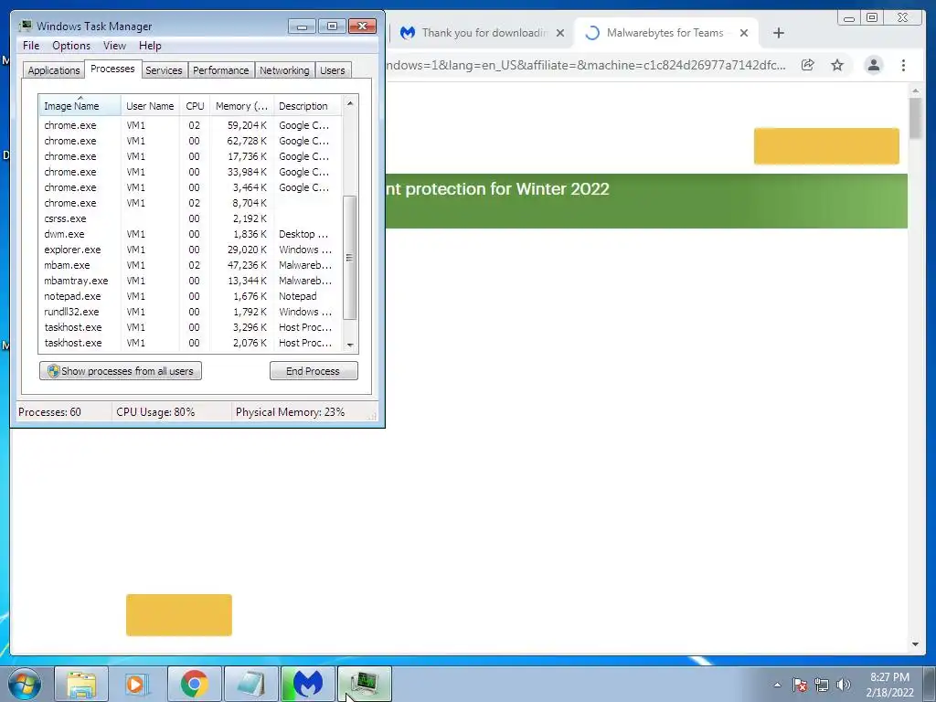Click the End Process button

[x=314, y=371]
